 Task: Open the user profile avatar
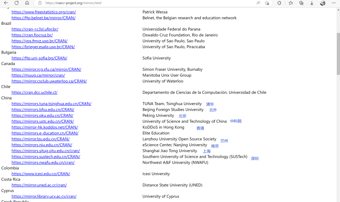323,3
